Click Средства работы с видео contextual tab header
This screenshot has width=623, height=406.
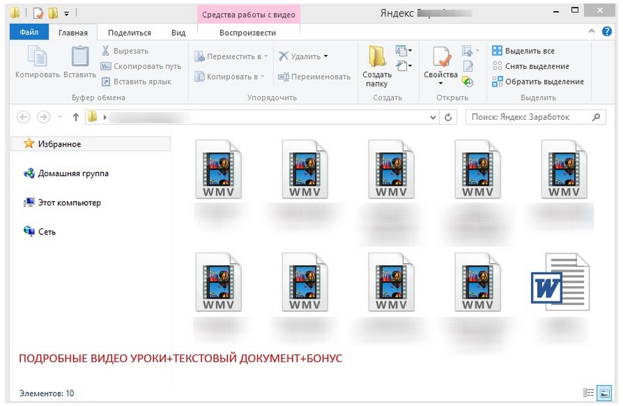[x=249, y=14]
